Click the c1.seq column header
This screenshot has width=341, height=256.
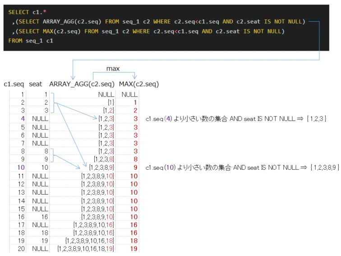point(14,84)
